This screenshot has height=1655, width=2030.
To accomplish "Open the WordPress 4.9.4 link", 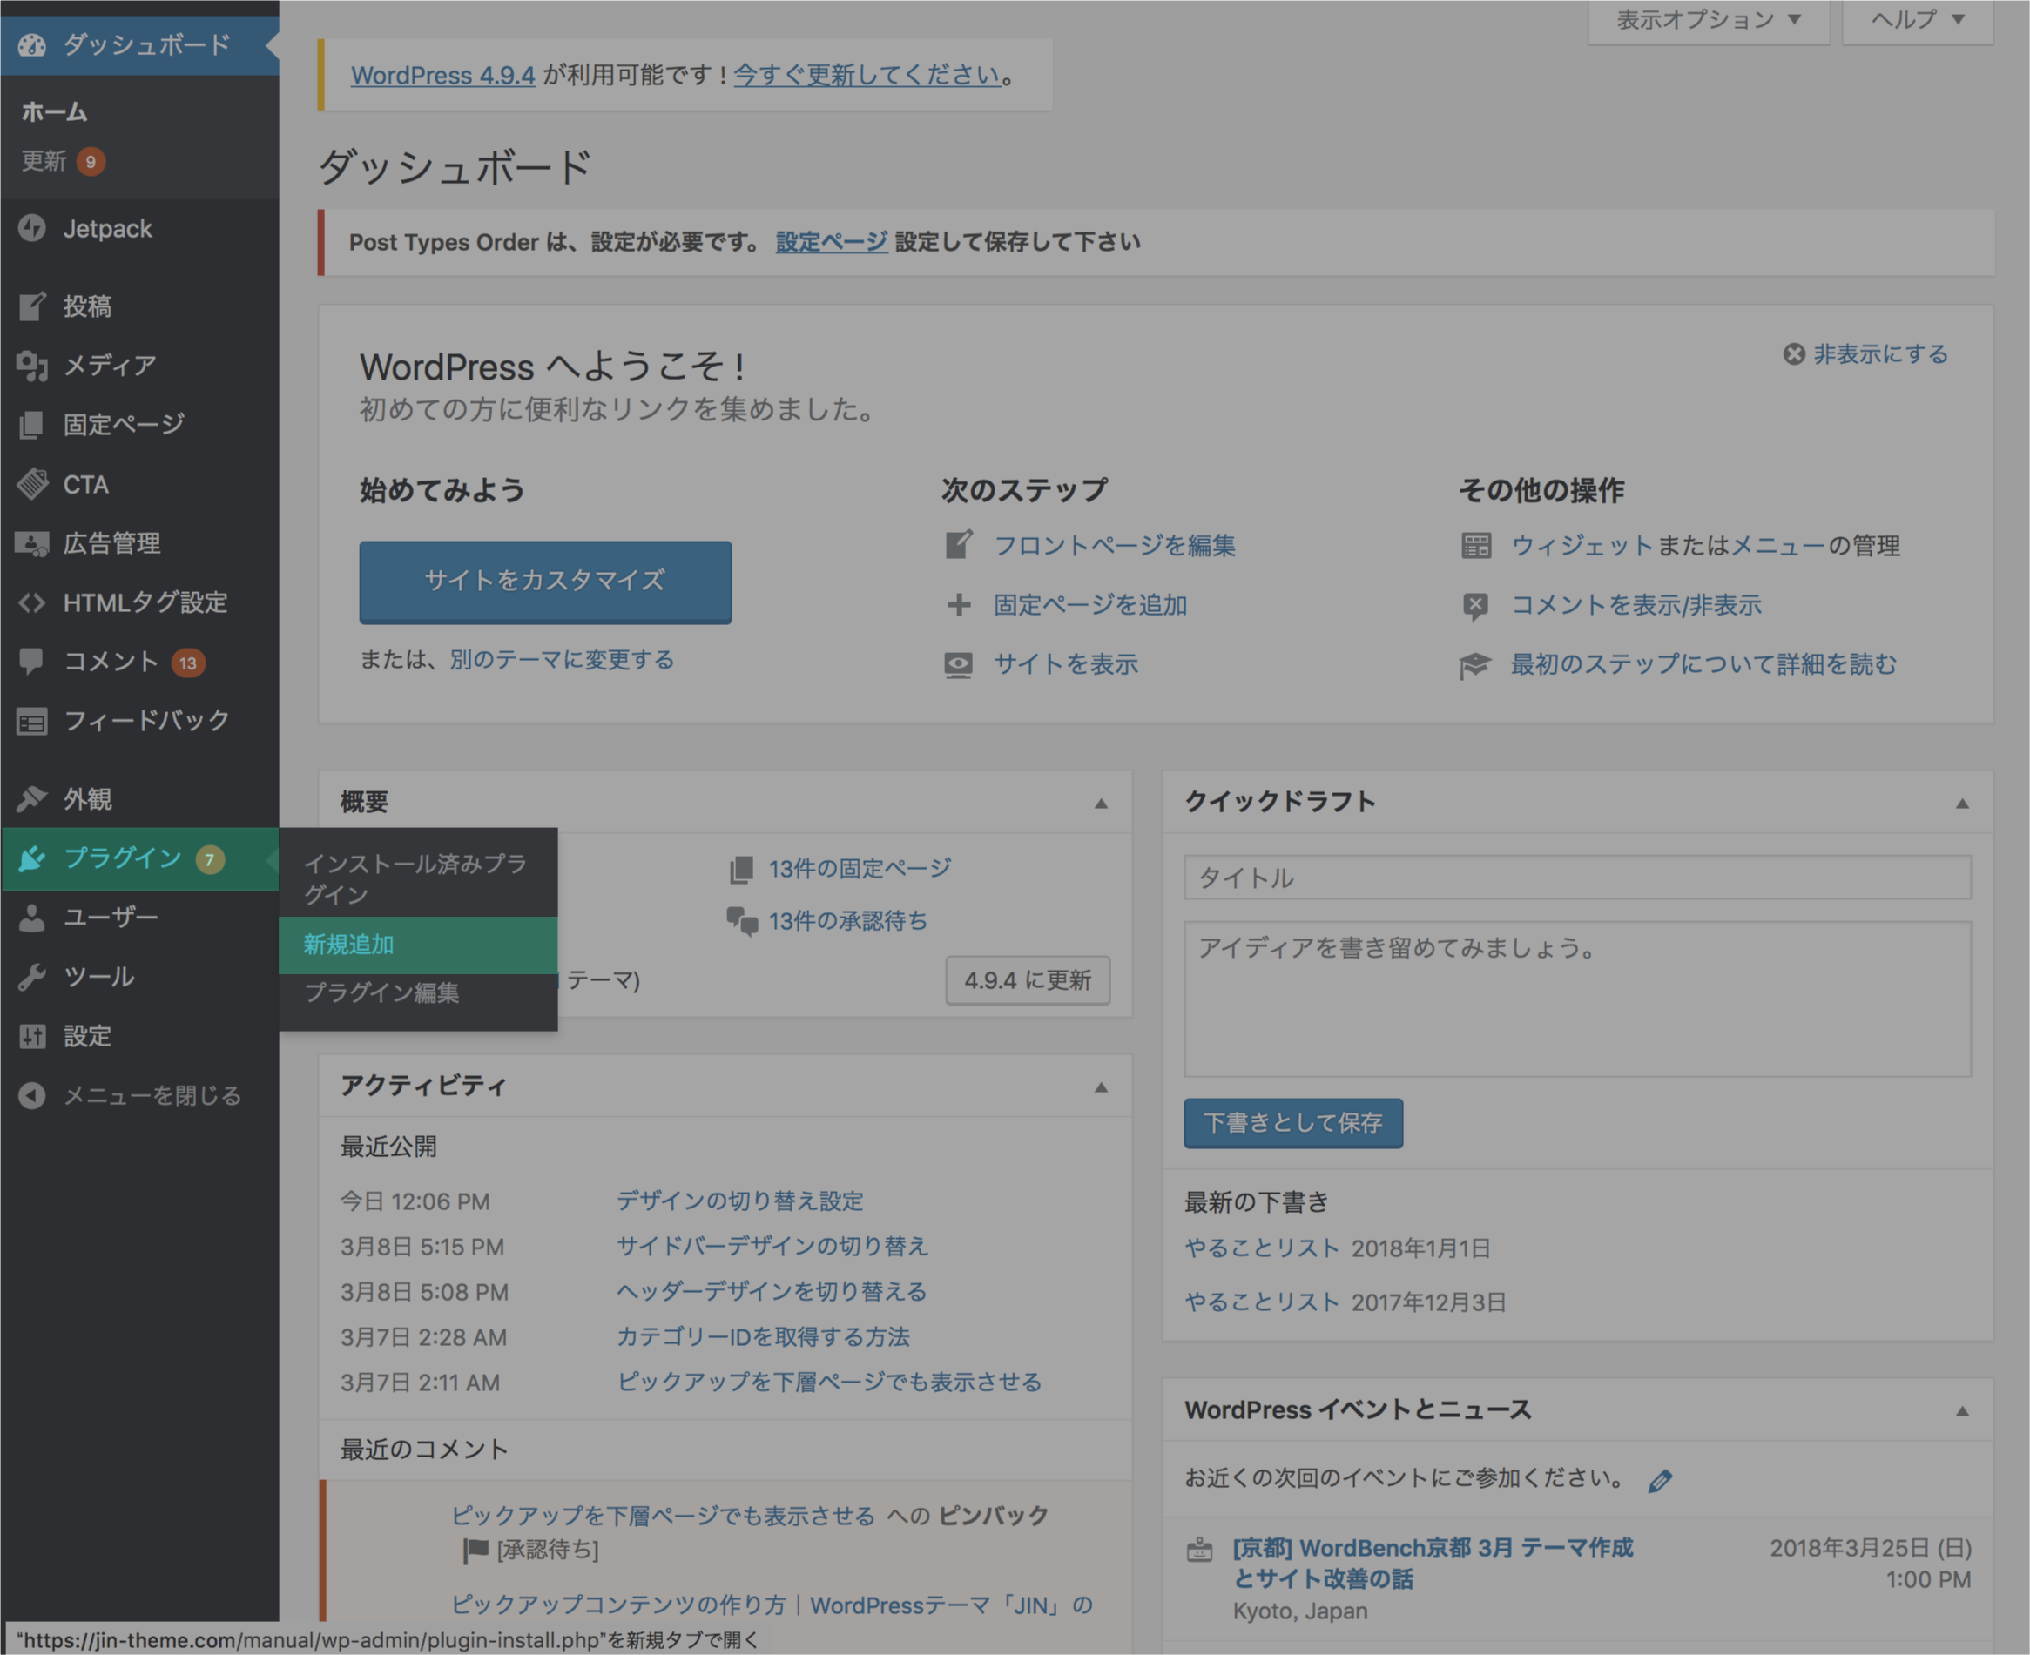I will [442, 74].
